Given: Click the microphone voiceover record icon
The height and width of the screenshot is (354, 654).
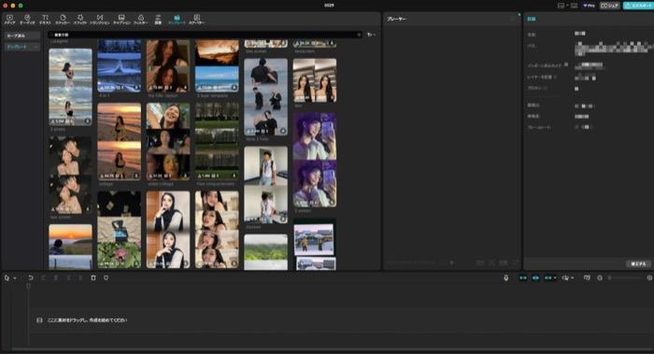Looking at the screenshot, I should click(x=506, y=277).
